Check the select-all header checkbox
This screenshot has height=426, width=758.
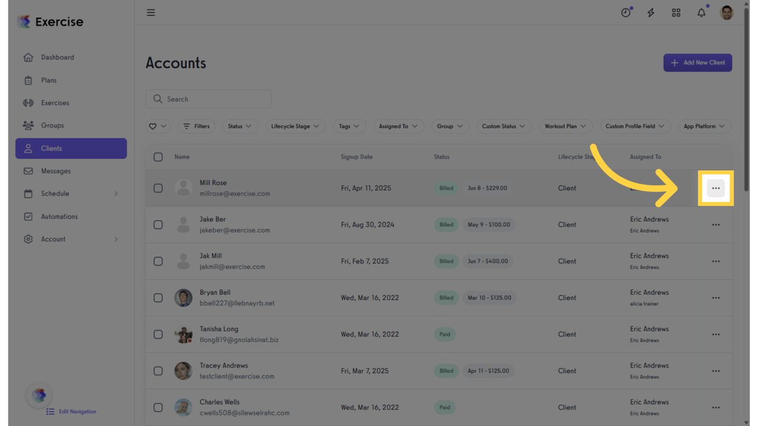(158, 157)
